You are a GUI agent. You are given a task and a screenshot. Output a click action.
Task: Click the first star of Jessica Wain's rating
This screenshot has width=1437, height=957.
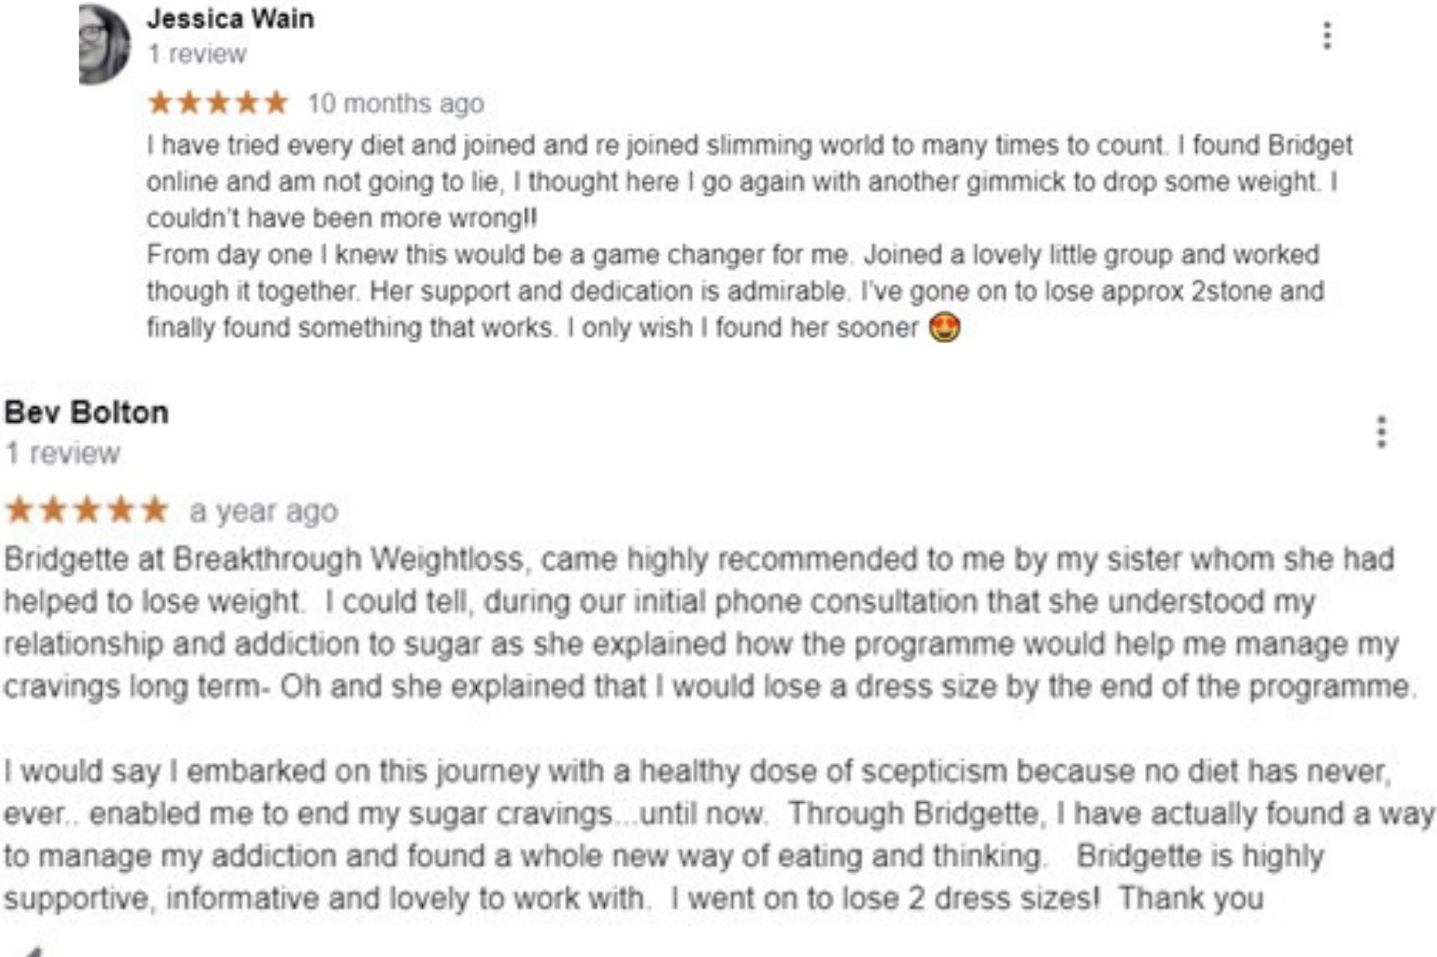point(160,103)
